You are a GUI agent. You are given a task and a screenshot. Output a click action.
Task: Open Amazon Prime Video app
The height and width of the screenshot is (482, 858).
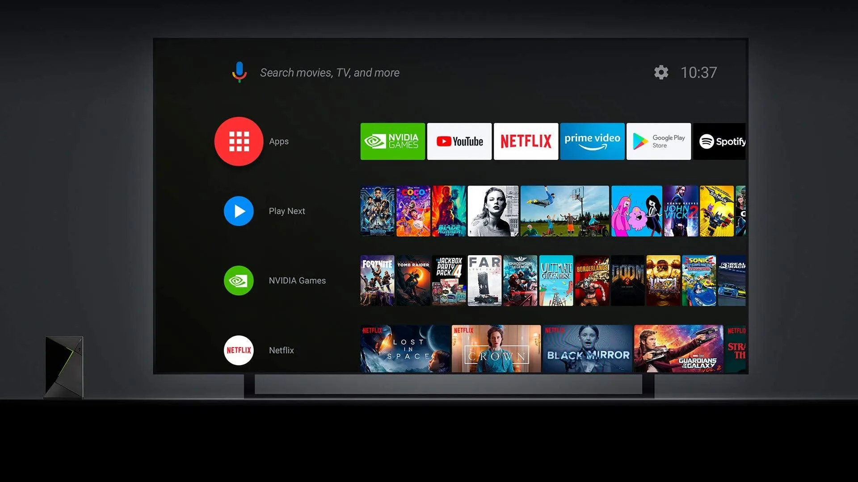[x=592, y=141]
